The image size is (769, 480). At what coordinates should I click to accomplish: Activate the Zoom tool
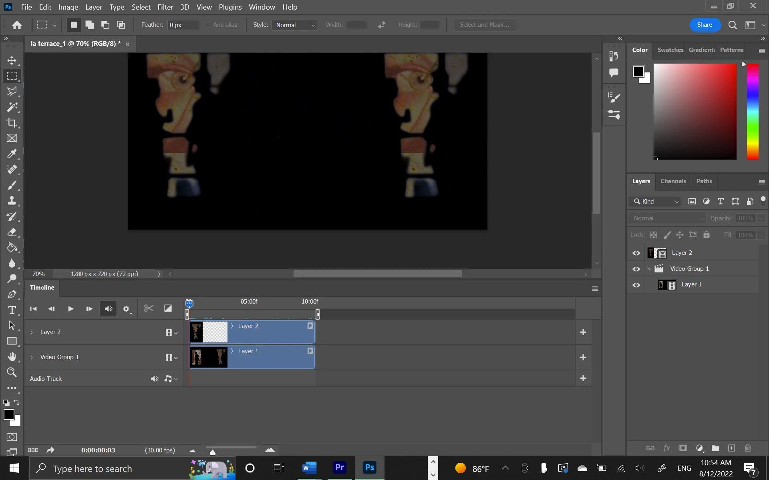coord(12,372)
